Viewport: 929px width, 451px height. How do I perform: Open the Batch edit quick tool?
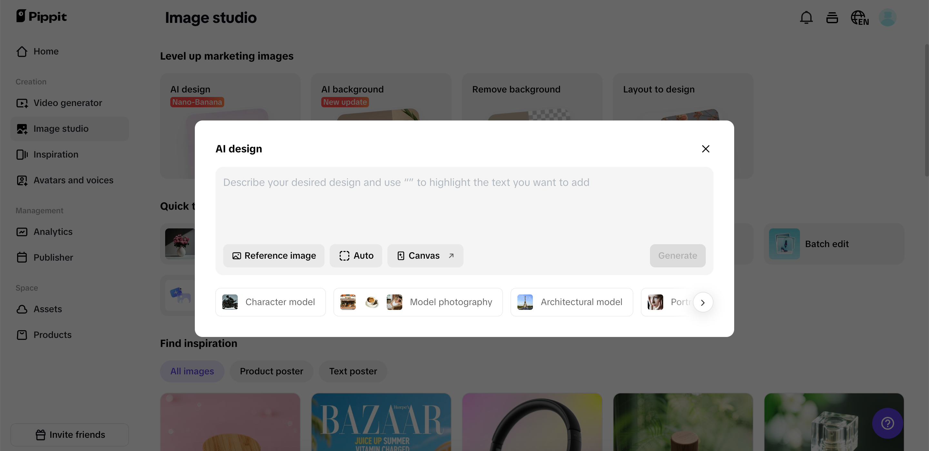[834, 244]
